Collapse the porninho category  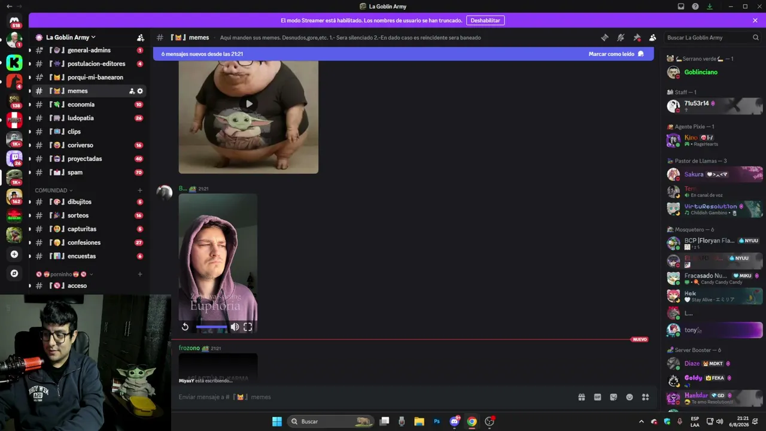(x=65, y=274)
